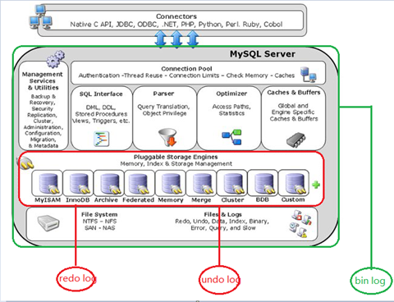
Task: Click the Optimizer heading
Action: 231,94
